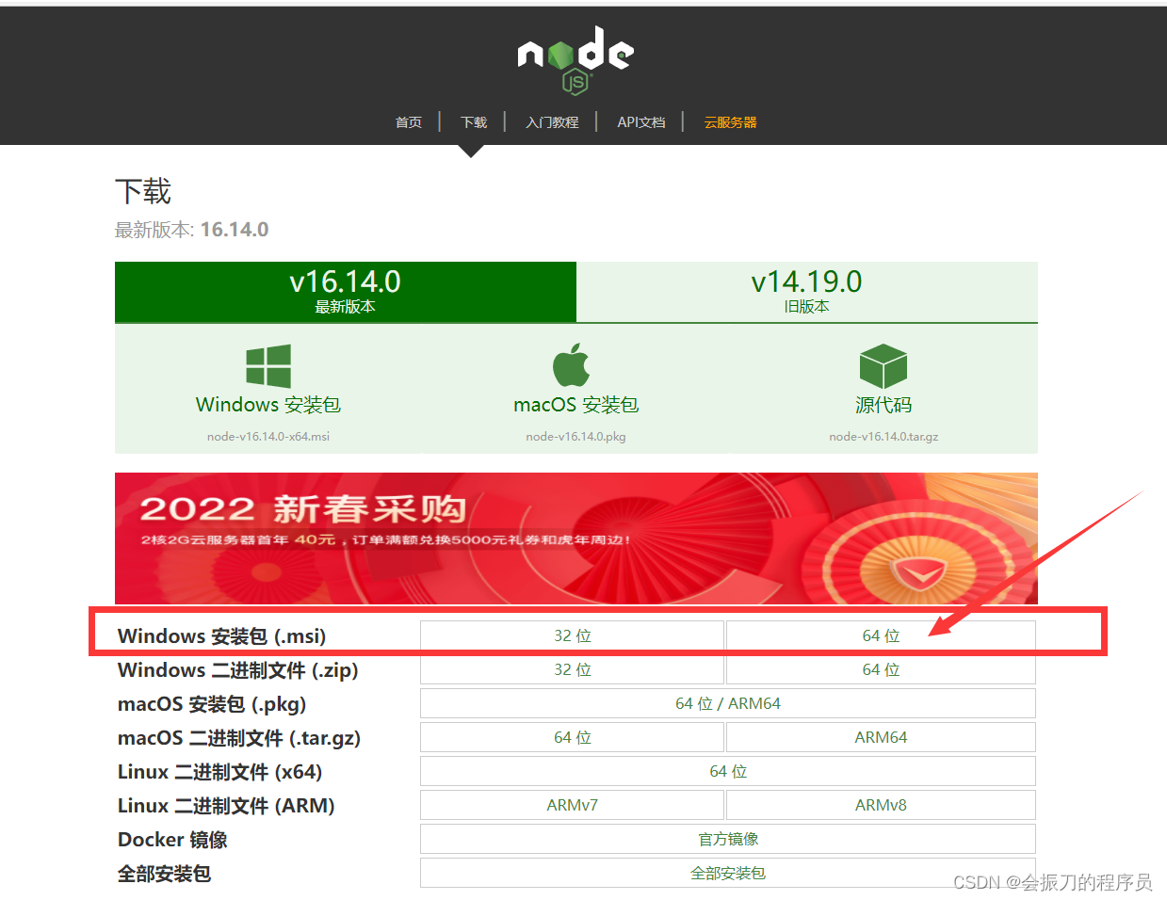This screenshot has height=900, width=1167.
Task: Click the Windows 安装包 (.msi) row label
Action: tap(222, 636)
